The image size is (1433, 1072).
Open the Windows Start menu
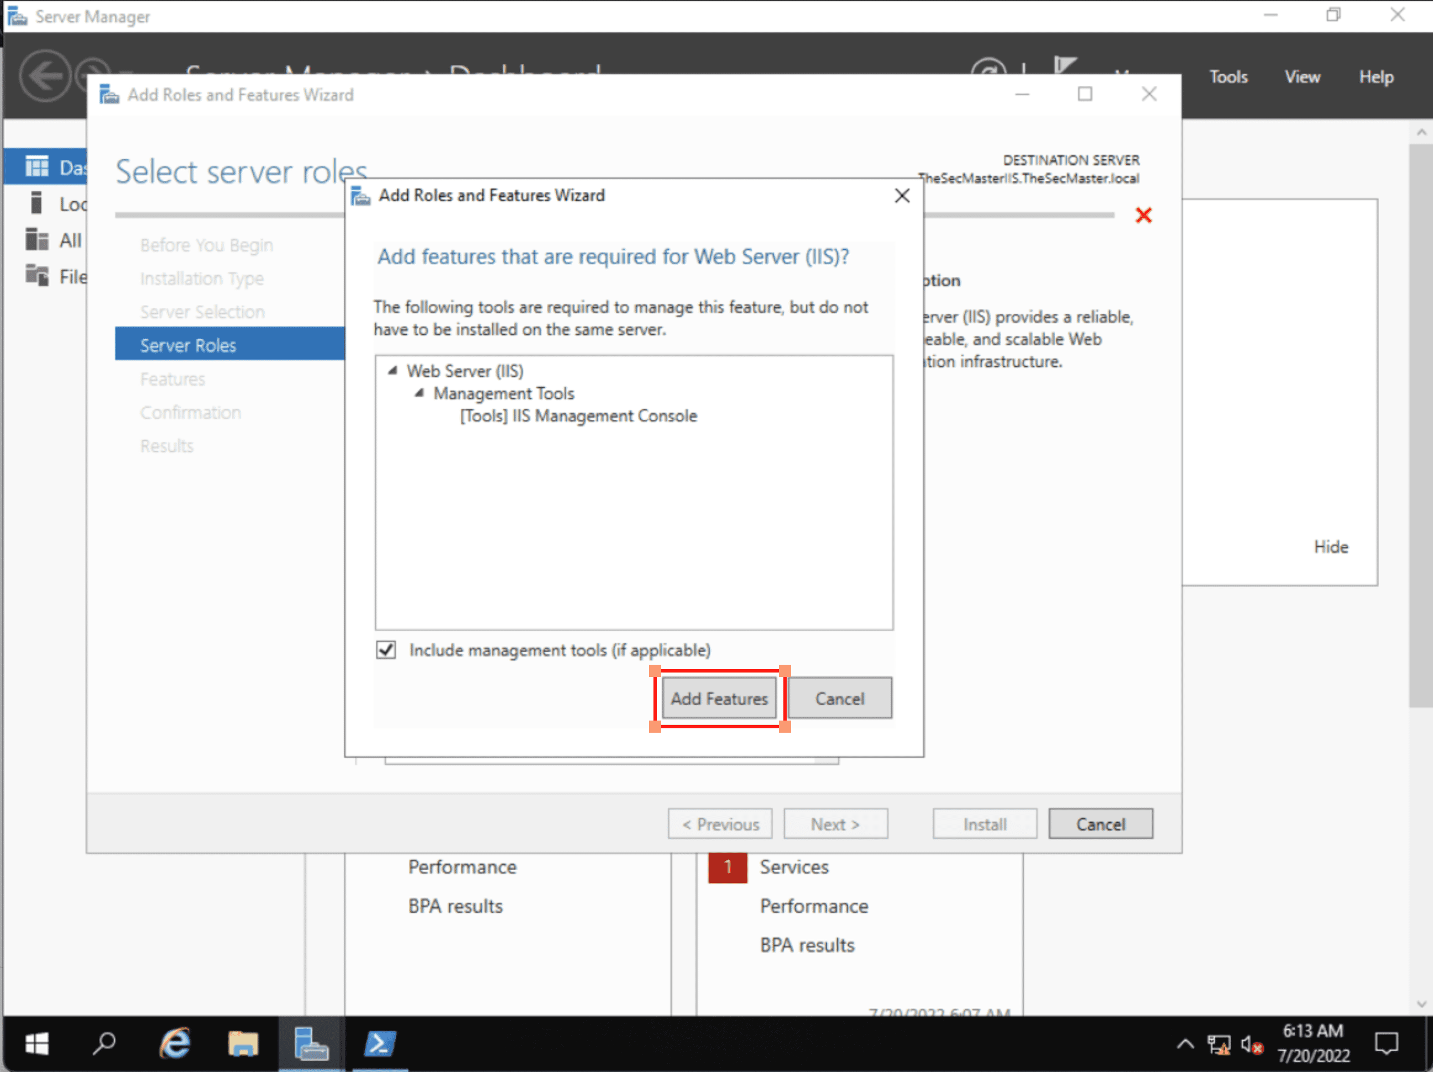pos(37,1043)
